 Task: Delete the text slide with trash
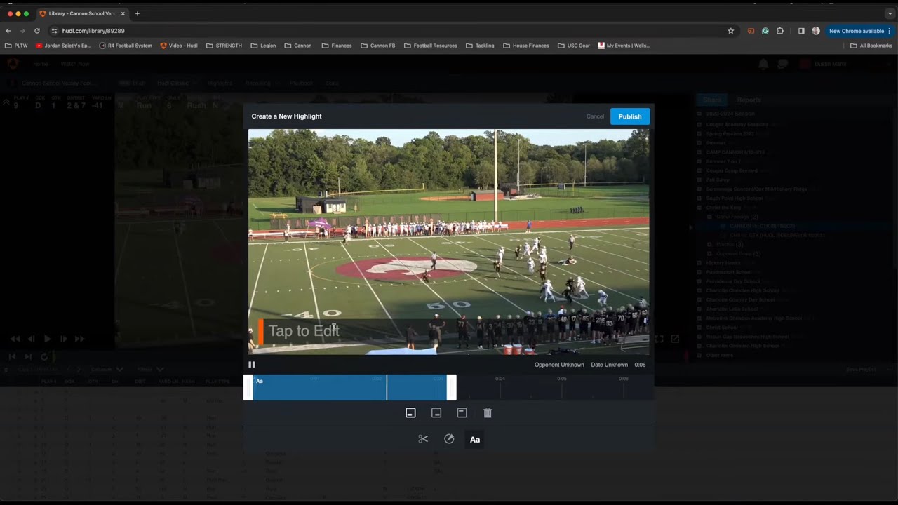488,413
